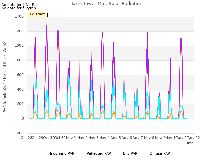The image size is (214, 160).
Task: Click the tallest BF5 PAR peak near 1290
Action: pos(46,25)
